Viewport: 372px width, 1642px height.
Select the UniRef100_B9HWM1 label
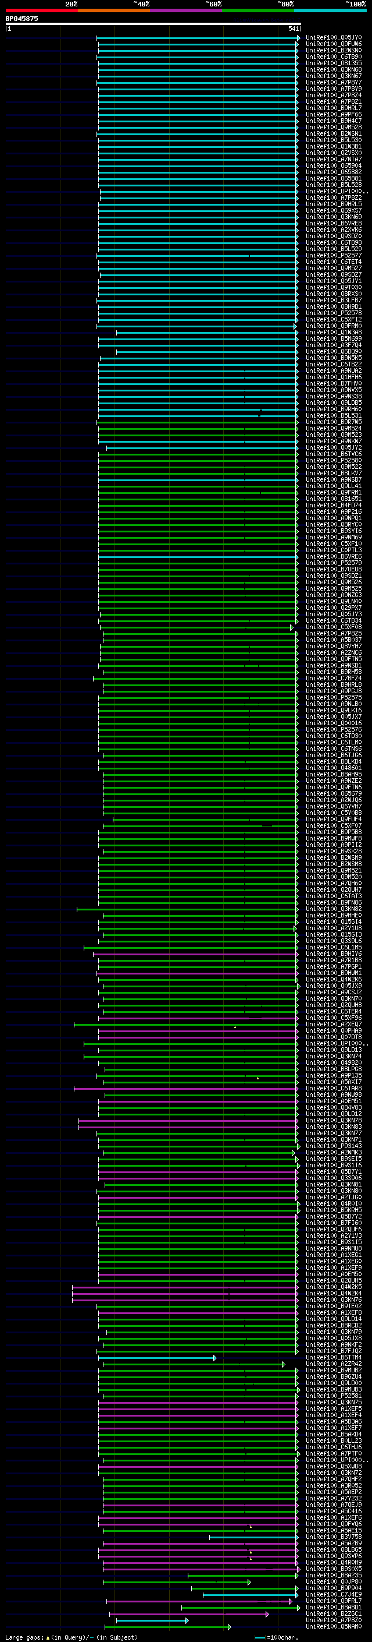(334, 973)
